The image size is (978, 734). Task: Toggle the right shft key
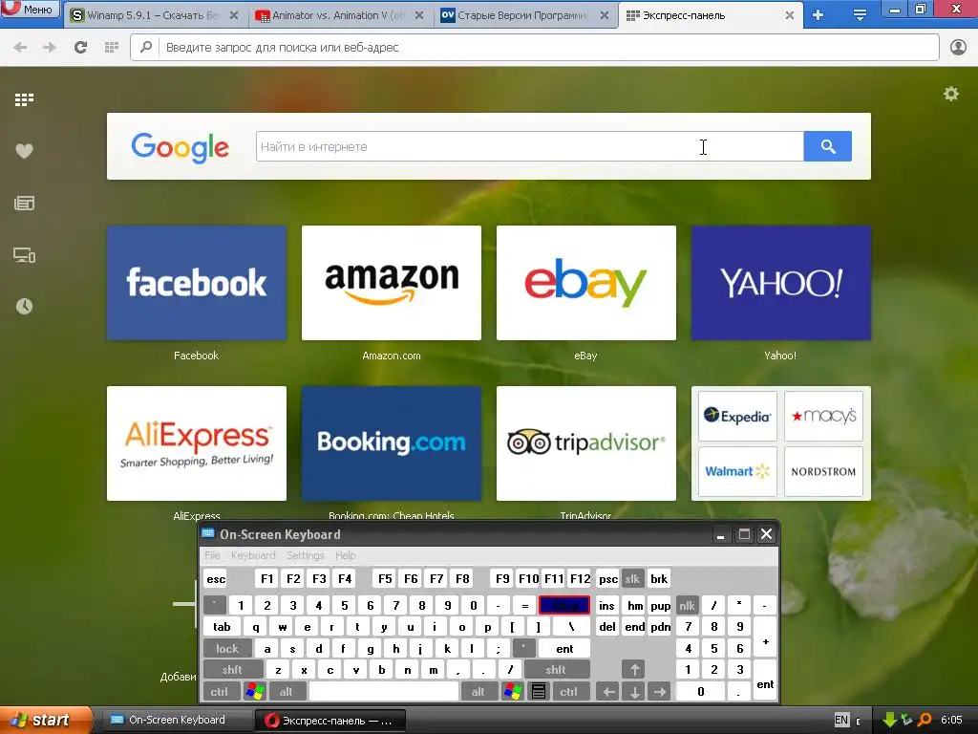tap(556, 670)
